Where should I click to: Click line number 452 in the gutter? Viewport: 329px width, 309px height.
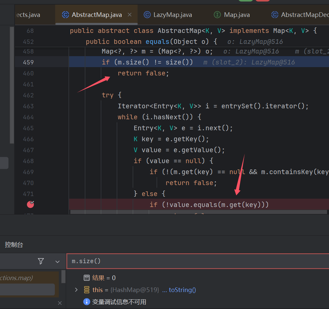tap(28, 42)
